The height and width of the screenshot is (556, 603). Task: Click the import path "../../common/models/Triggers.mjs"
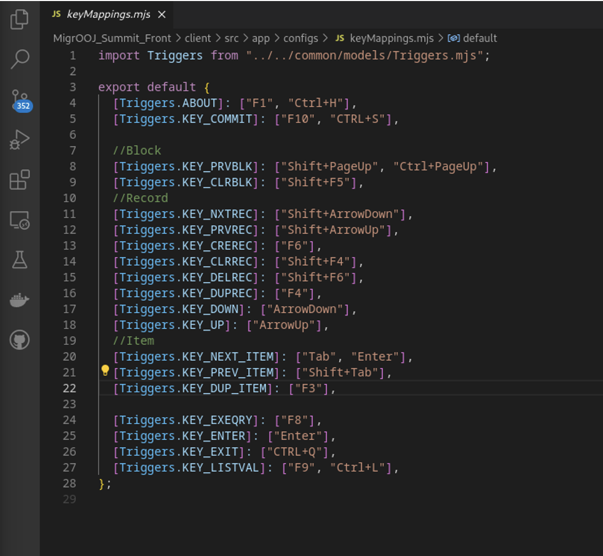coord(365,56)
